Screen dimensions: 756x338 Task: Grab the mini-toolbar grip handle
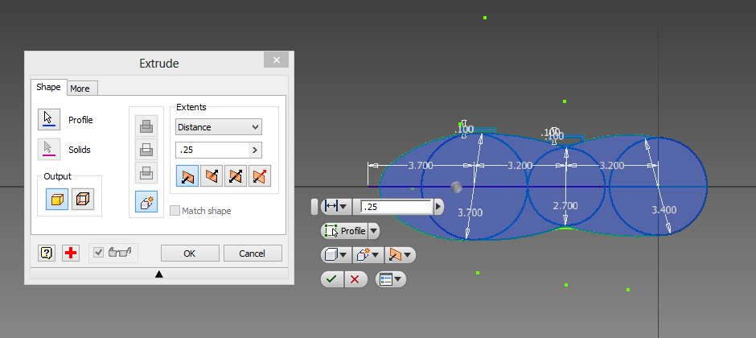click(x=314, y=206)
